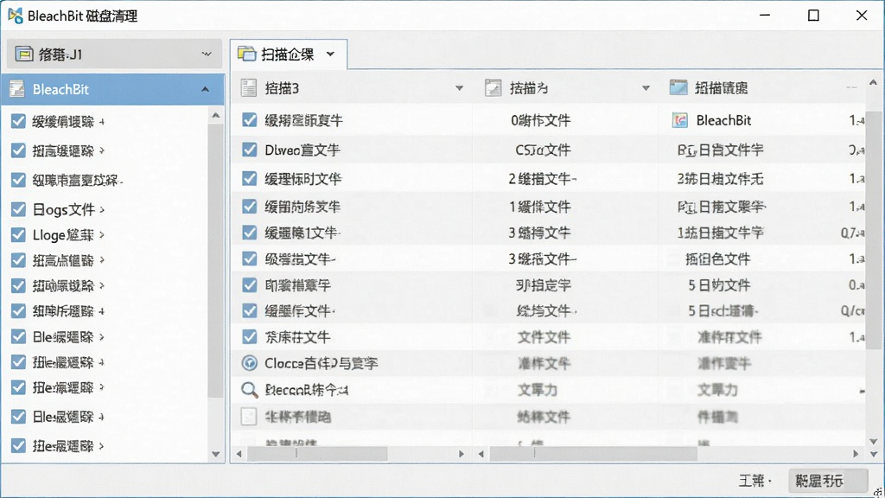Minimize the BleachBit window
This screenshot has height=498, width=885.
[x=765, y=16]
